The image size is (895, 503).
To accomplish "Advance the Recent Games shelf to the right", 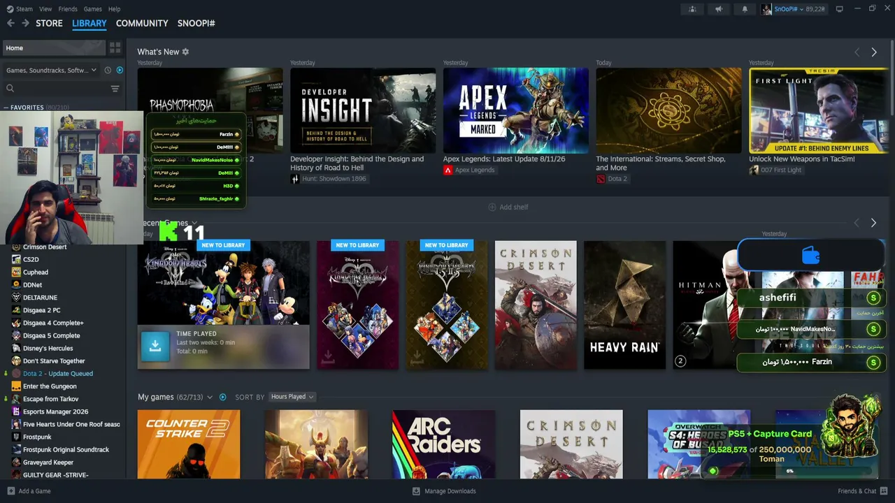I will pos(873,223).
